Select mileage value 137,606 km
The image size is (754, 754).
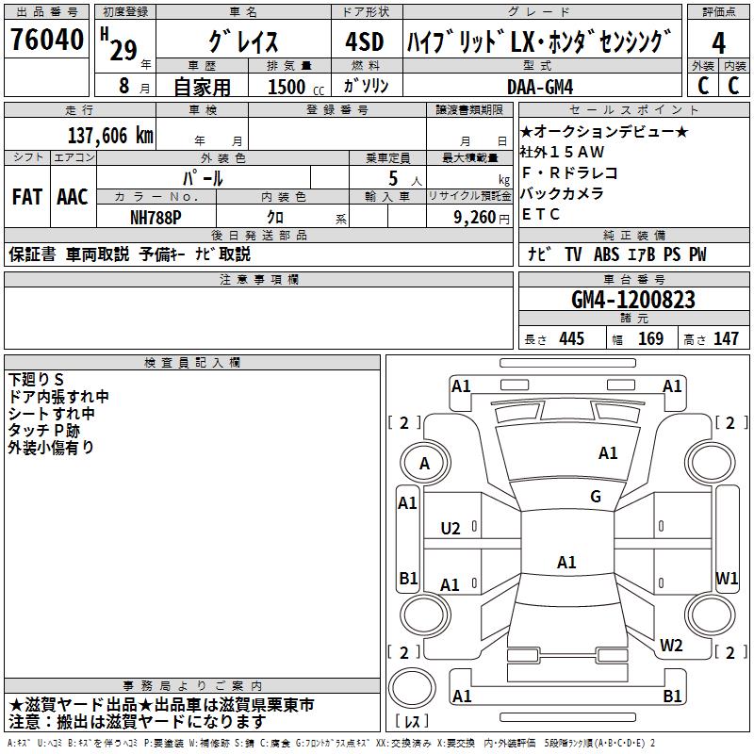(x=110, y=136)
